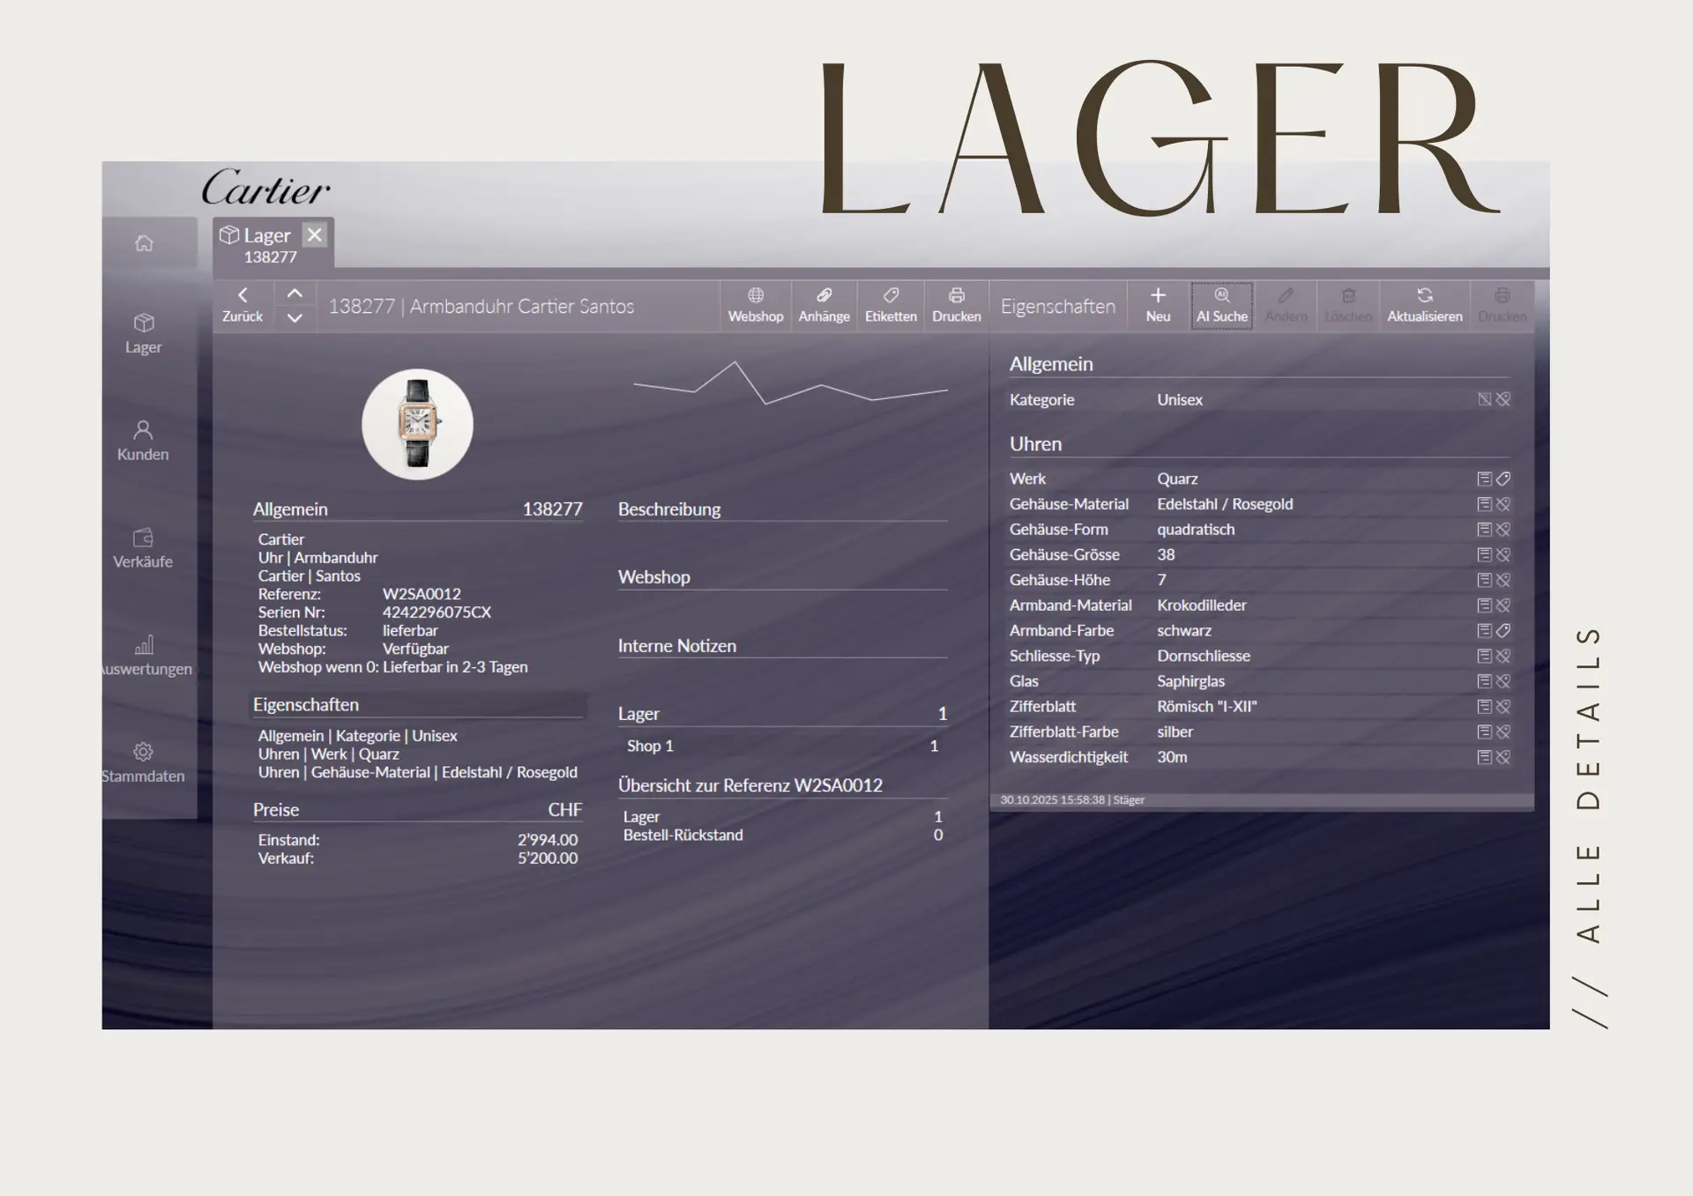Open Etiketten label printing
This screenshot has width=1693, height=1196.
coord(891,305)
